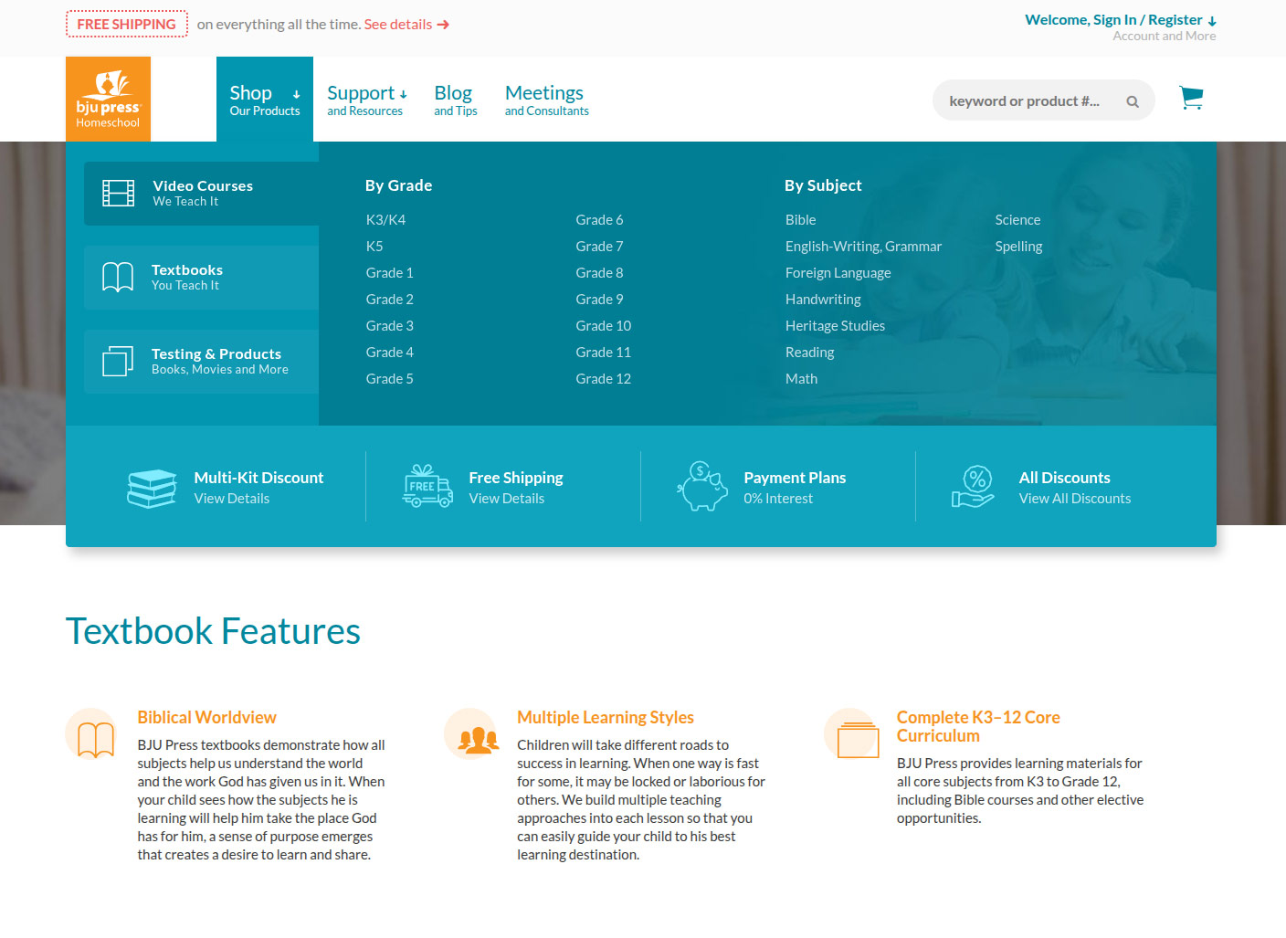Screen dimensions: 1286x938
Task: Follow the See details link
Action: pos(398,25)
